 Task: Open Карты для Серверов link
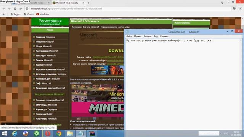coord(47,110)
